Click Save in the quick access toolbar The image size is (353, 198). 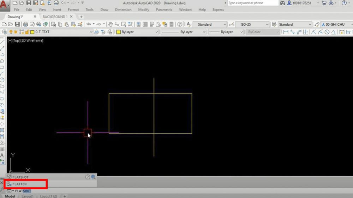(29, 3)
